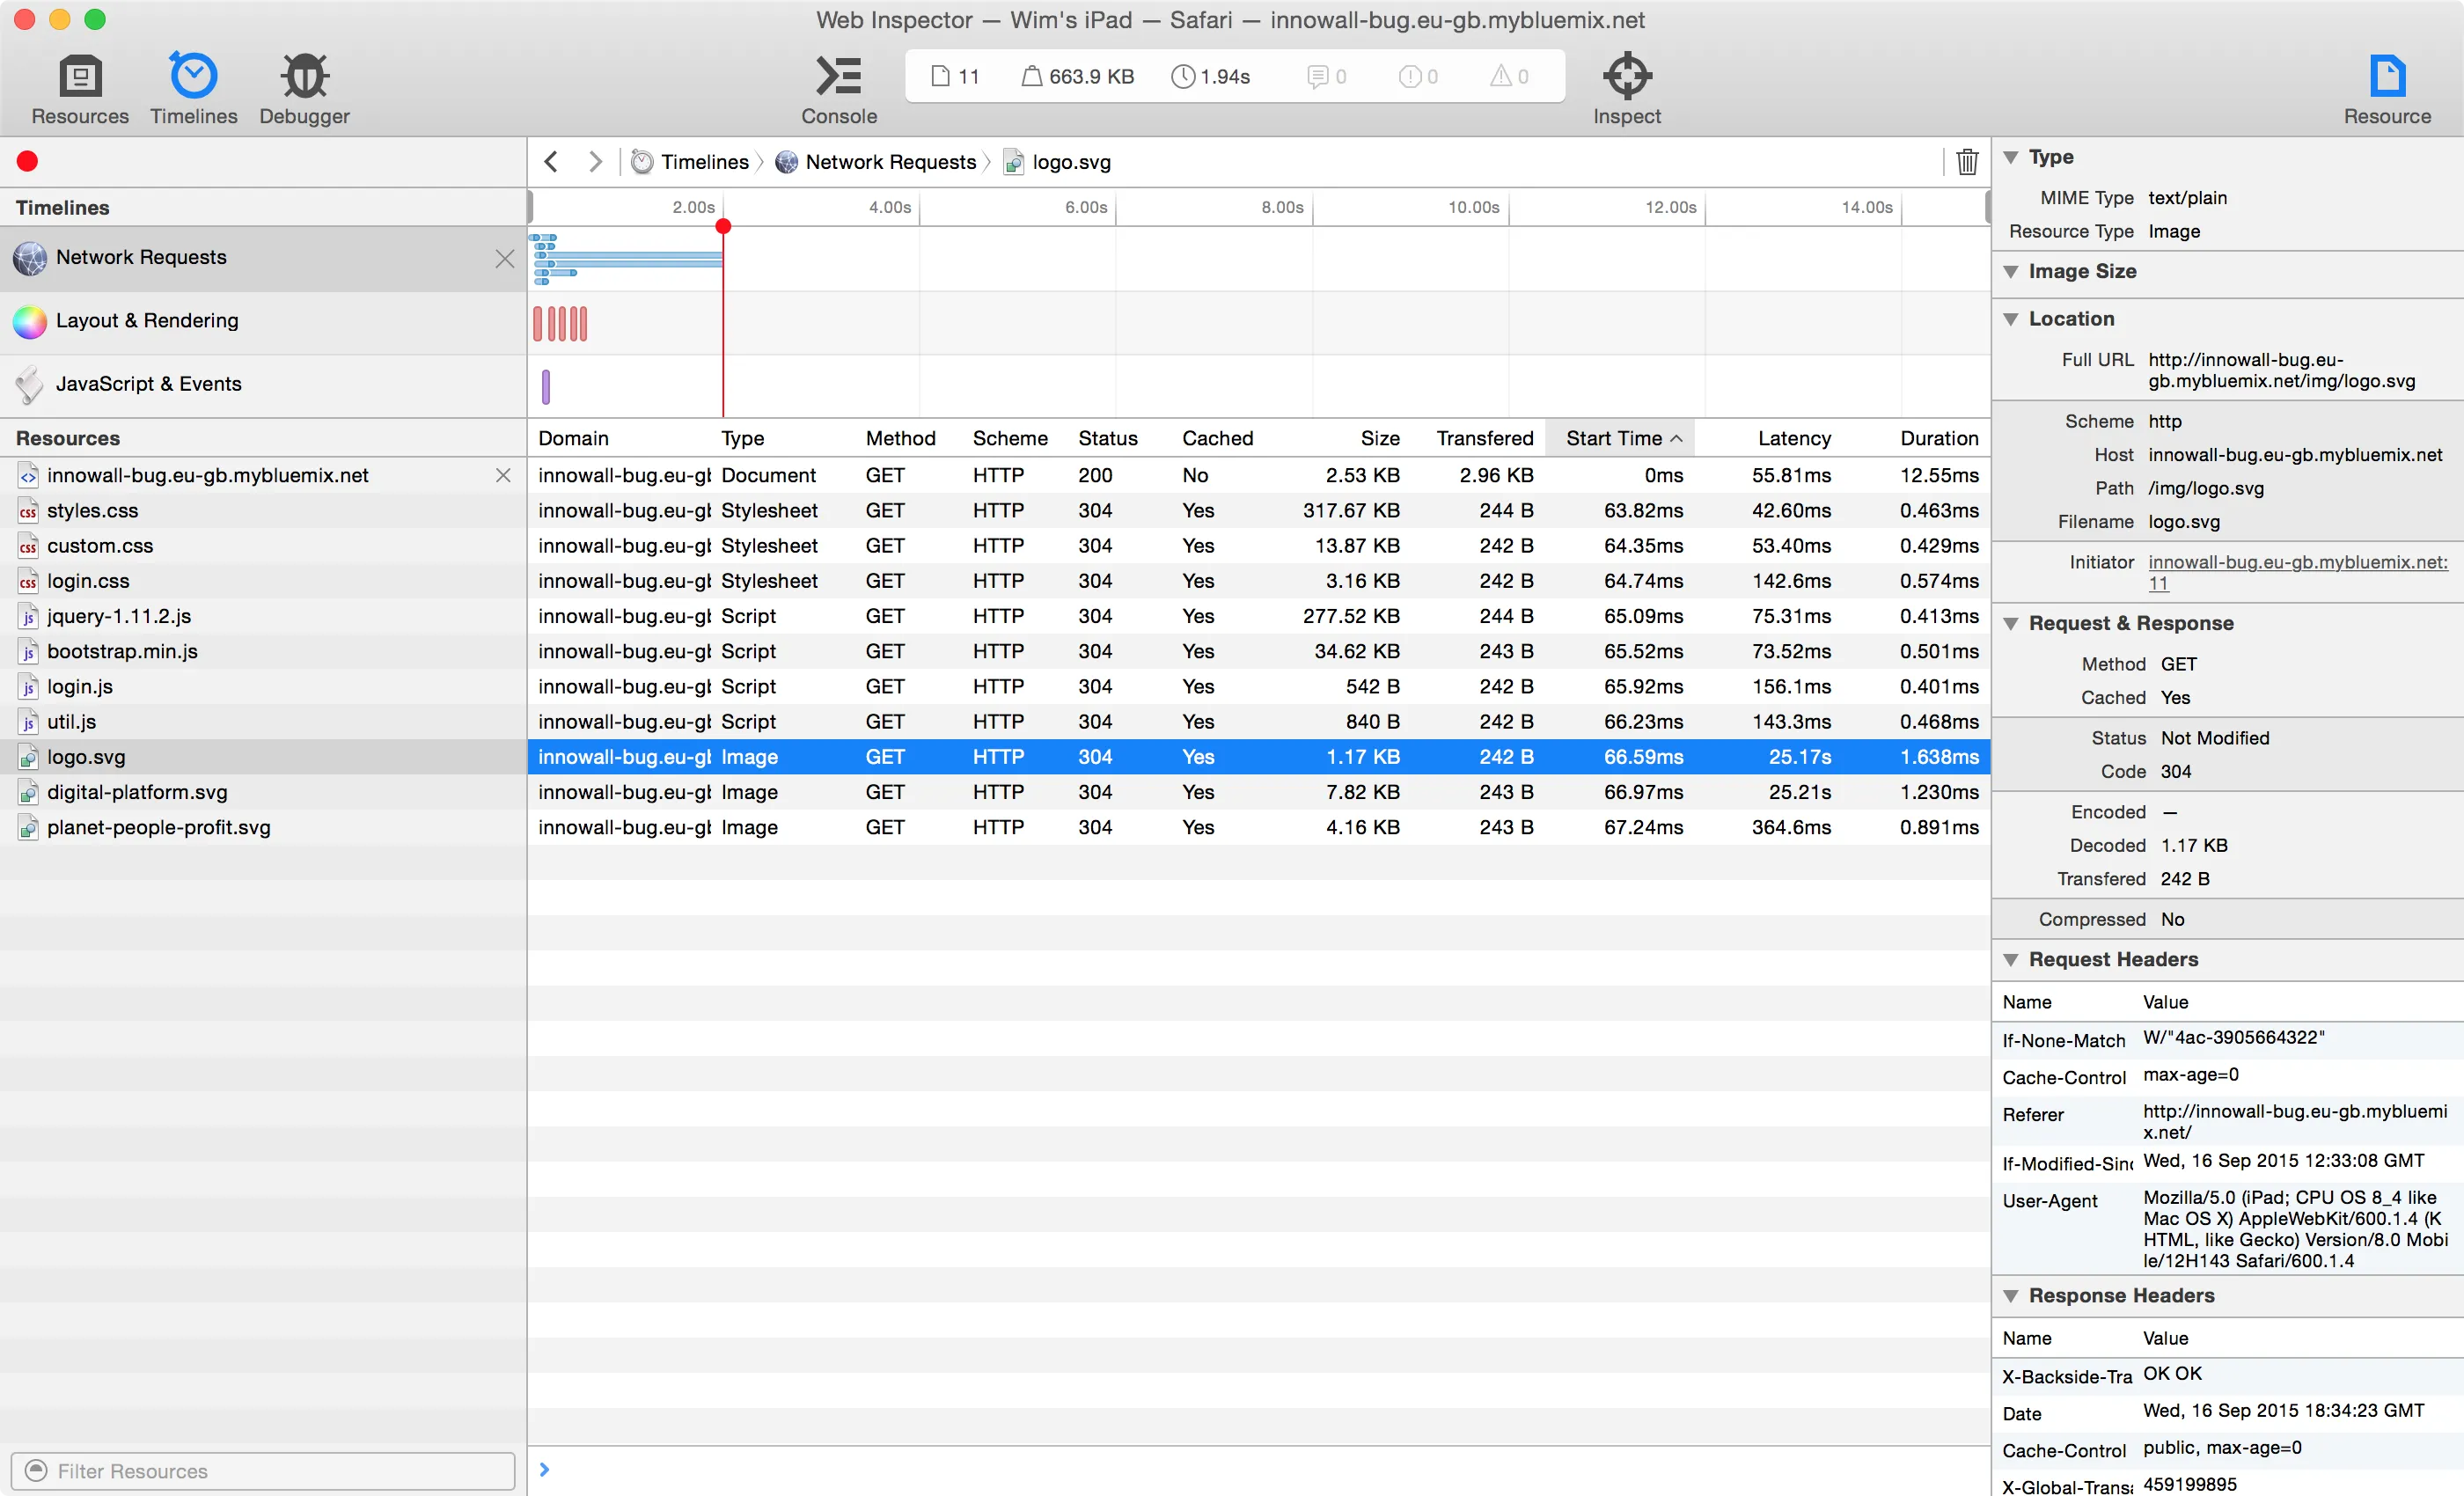Show the Console
This screenshot has width=2464, height=1496.
point(838,76)
